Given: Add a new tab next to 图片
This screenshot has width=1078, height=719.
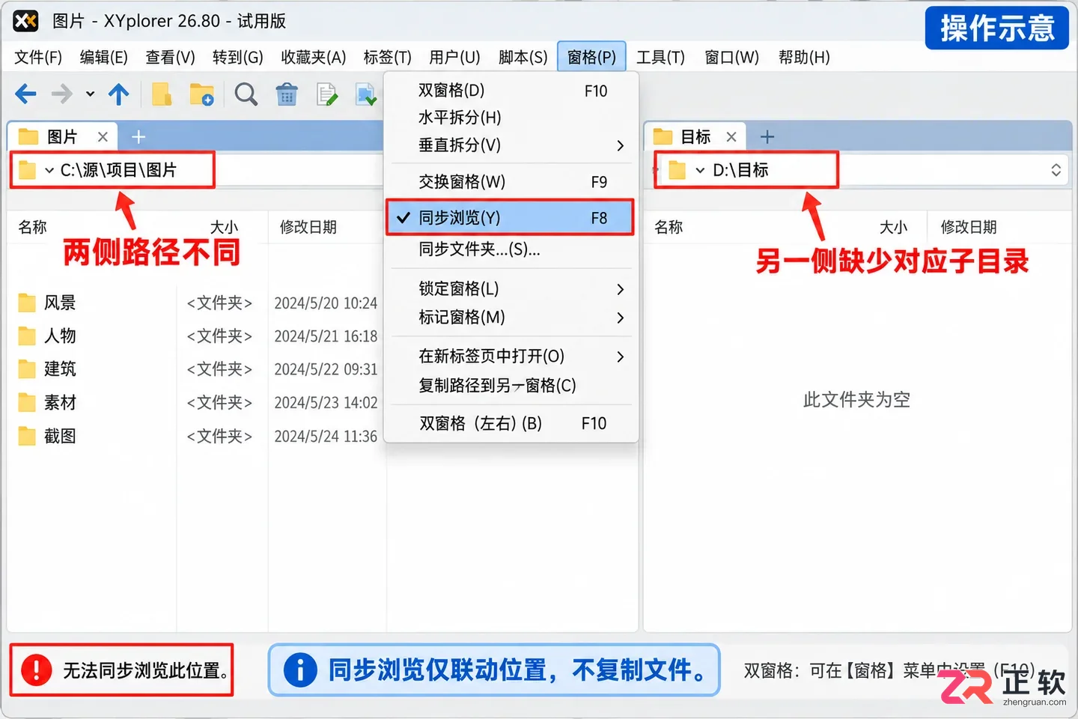Looking at the screenshot, I should (138, 137).
